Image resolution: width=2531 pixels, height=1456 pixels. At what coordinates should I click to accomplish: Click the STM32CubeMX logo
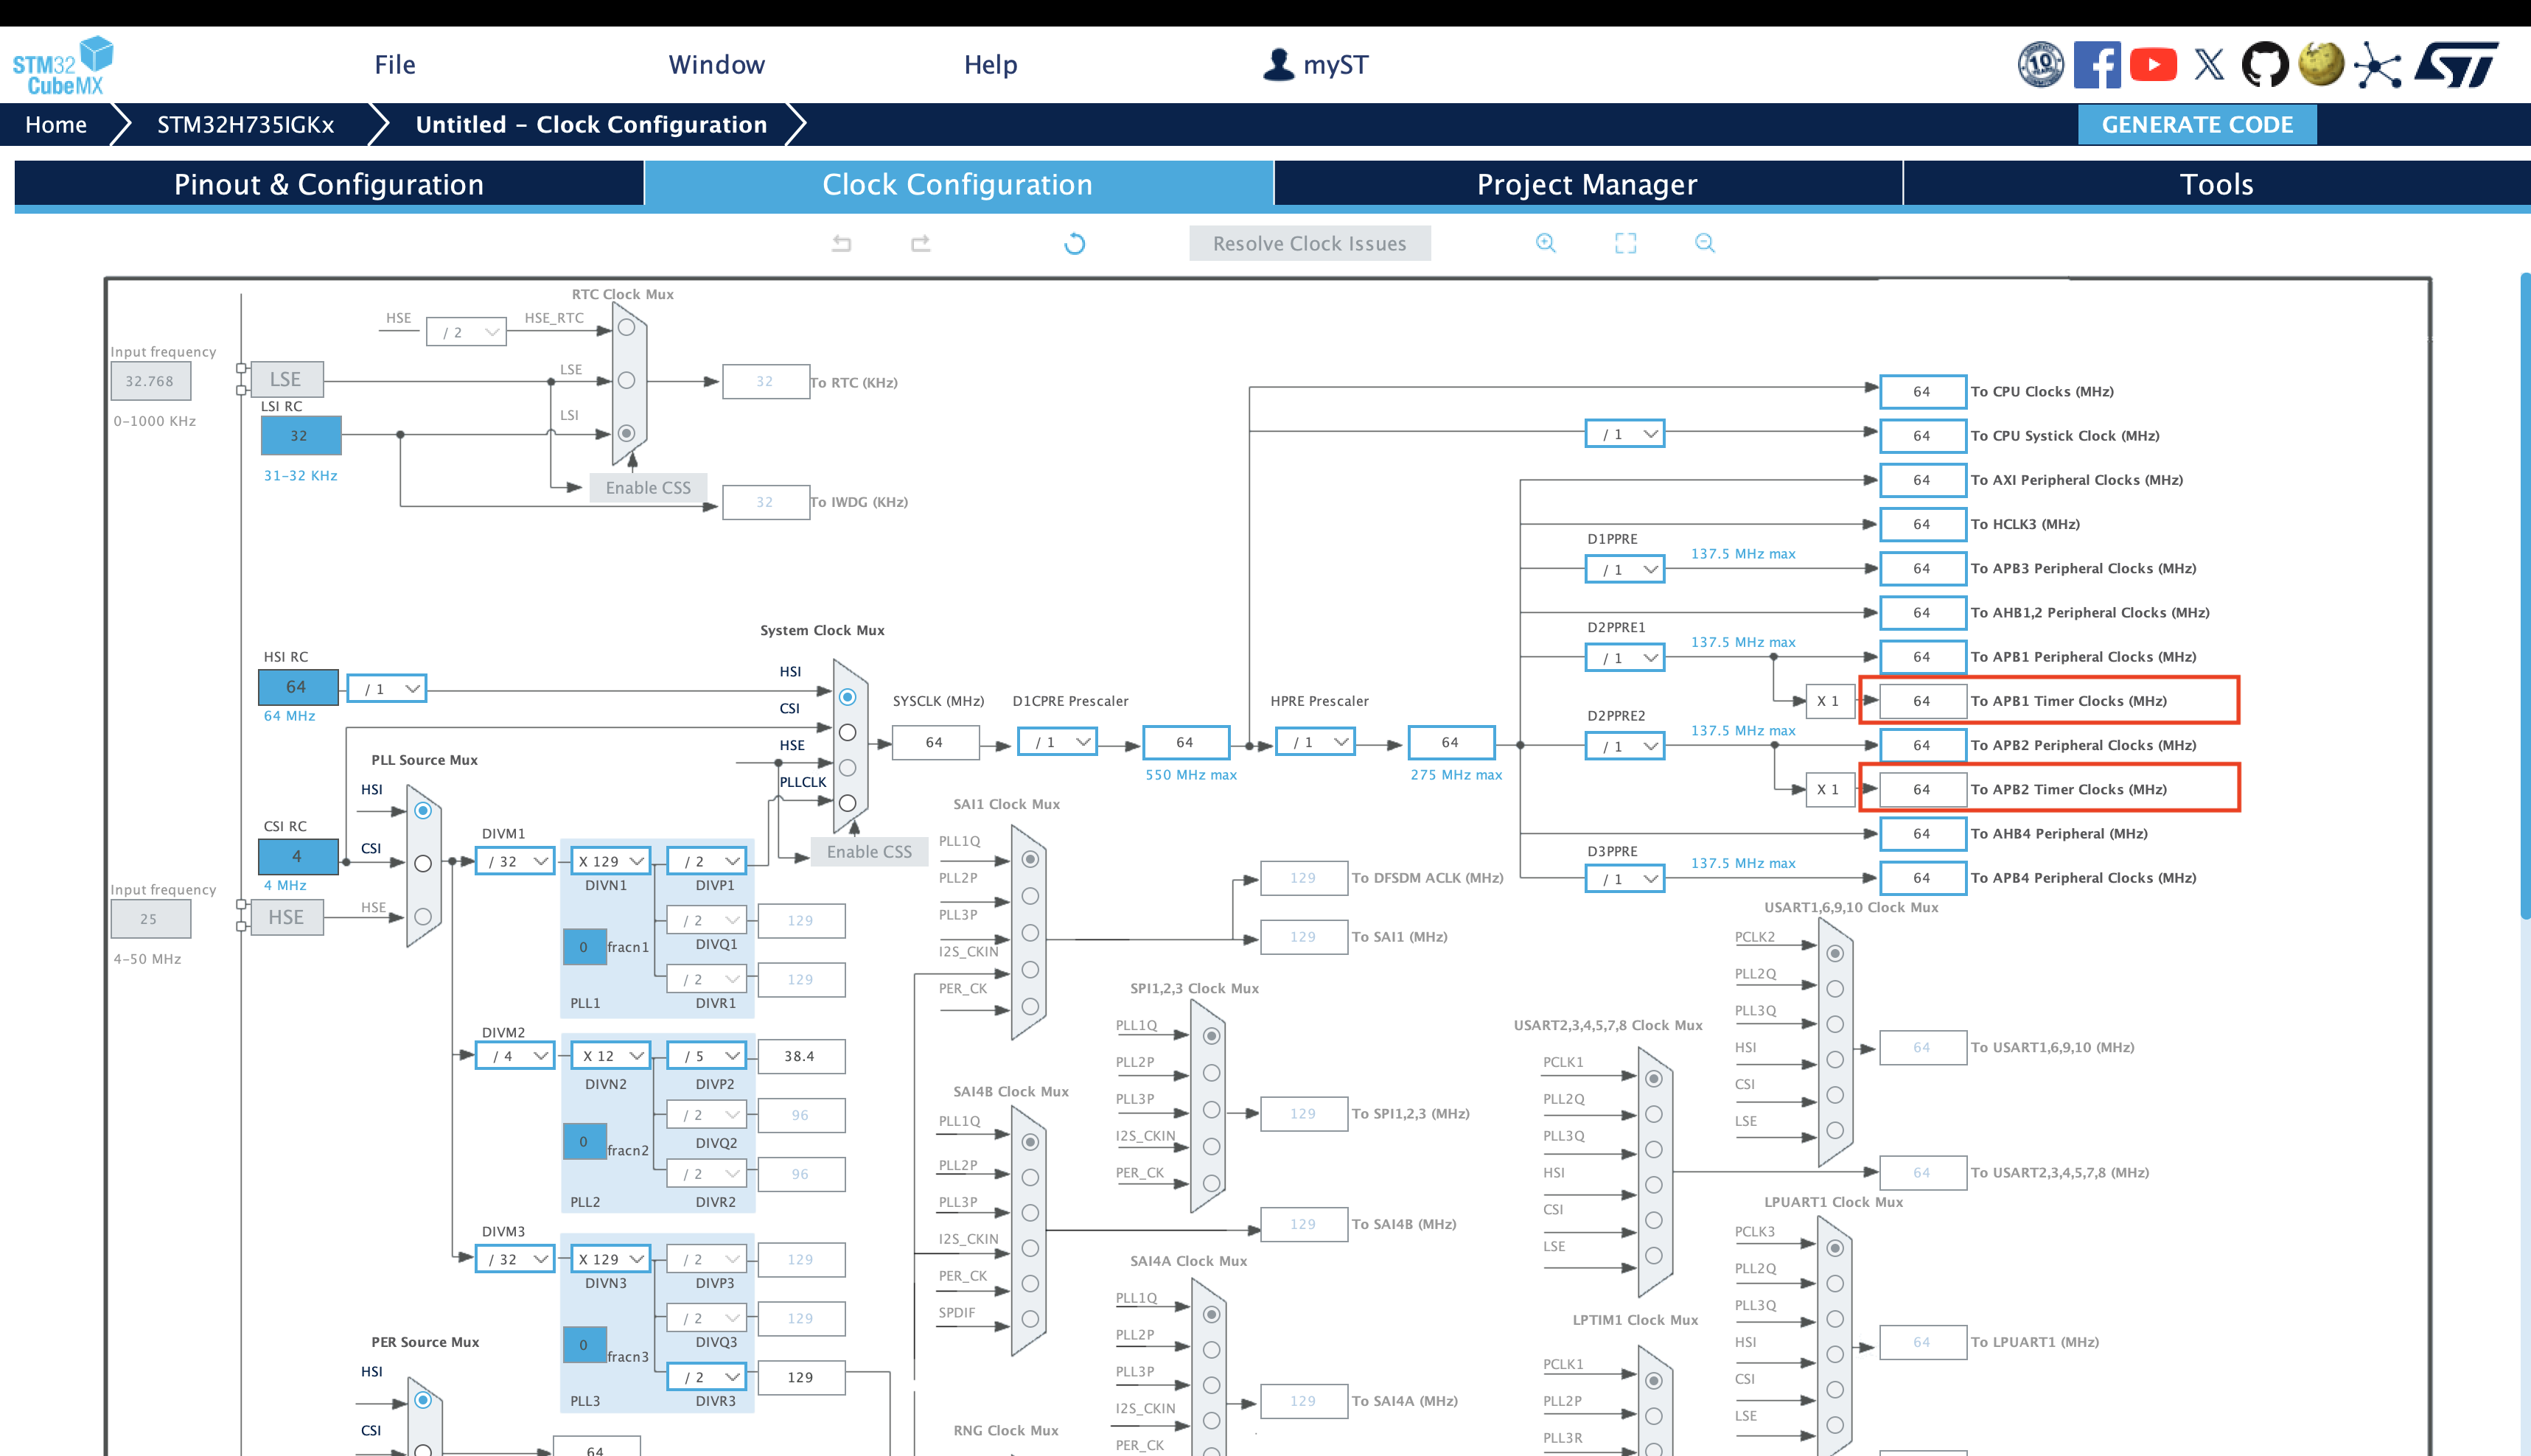point(63,65)
